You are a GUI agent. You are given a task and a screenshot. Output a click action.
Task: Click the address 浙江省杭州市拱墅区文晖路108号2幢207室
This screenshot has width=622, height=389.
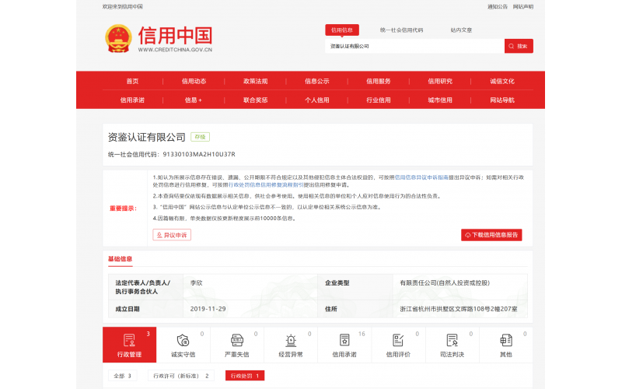click(459, 309)
